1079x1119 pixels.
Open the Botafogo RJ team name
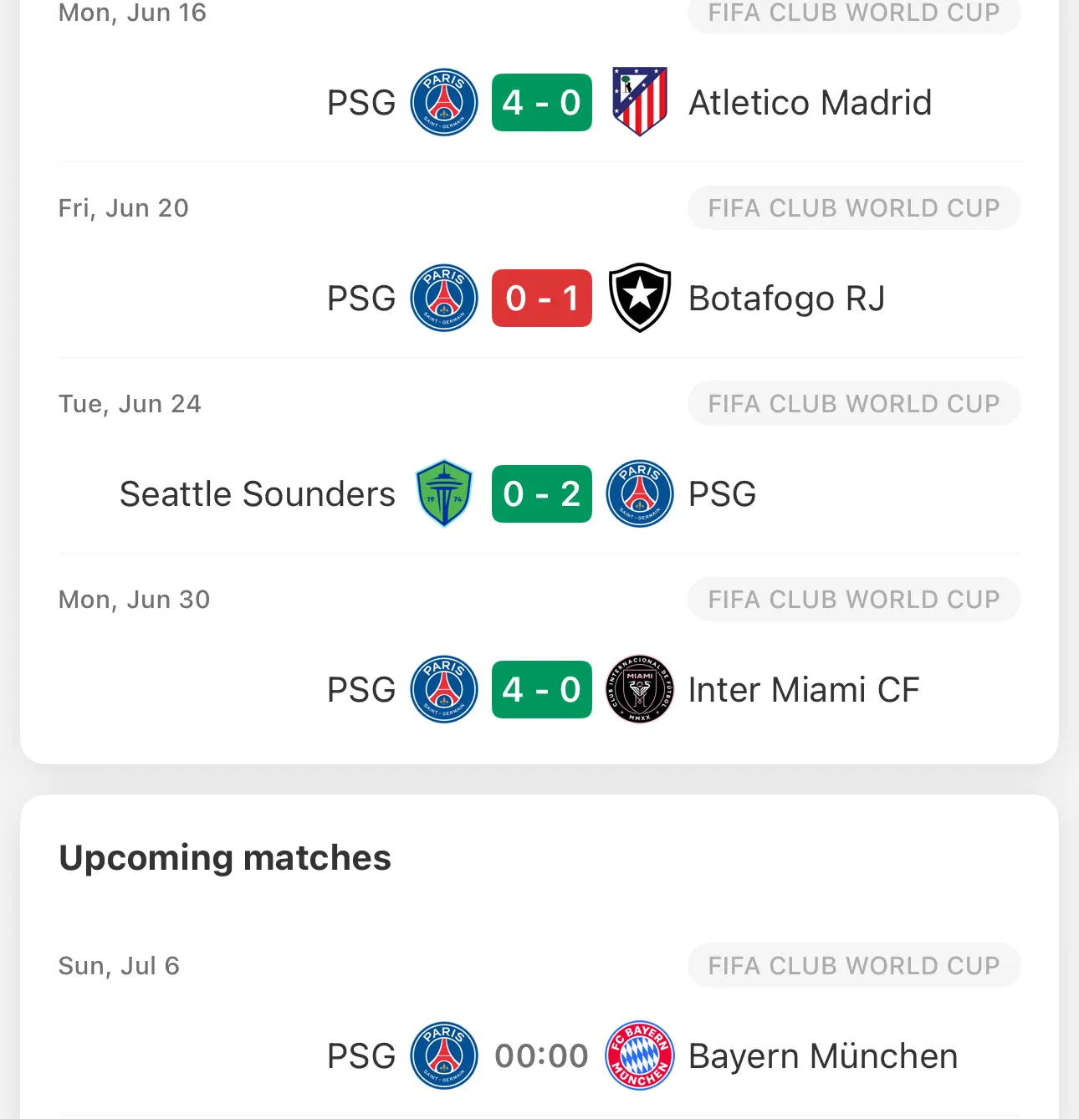(x=786, y=299)
